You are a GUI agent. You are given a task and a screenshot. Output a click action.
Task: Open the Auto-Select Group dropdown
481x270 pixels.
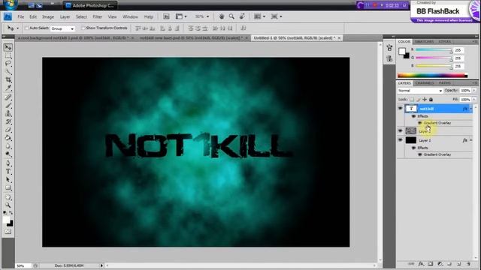[x=62, y=28]
